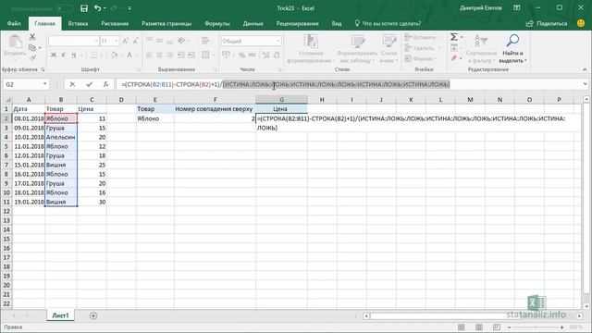The width and height of the screenshot is (592, 333).
Task: Switch to the Вид tab
Action: pyautogui.click(x=337, y=23)
